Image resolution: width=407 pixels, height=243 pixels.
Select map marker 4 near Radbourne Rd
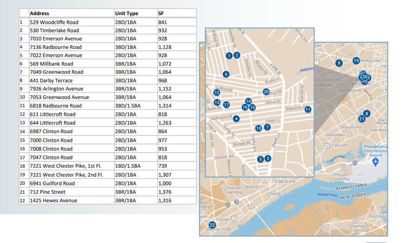[x=236, y=119]
